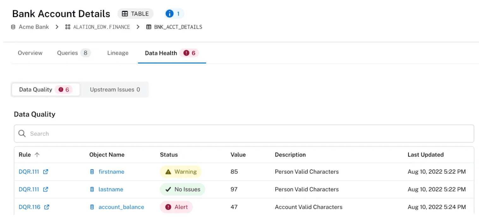Click the external link icon beside DQR.116
The height and width of the screenshot is (224, 479).
(x=46, y=207)
